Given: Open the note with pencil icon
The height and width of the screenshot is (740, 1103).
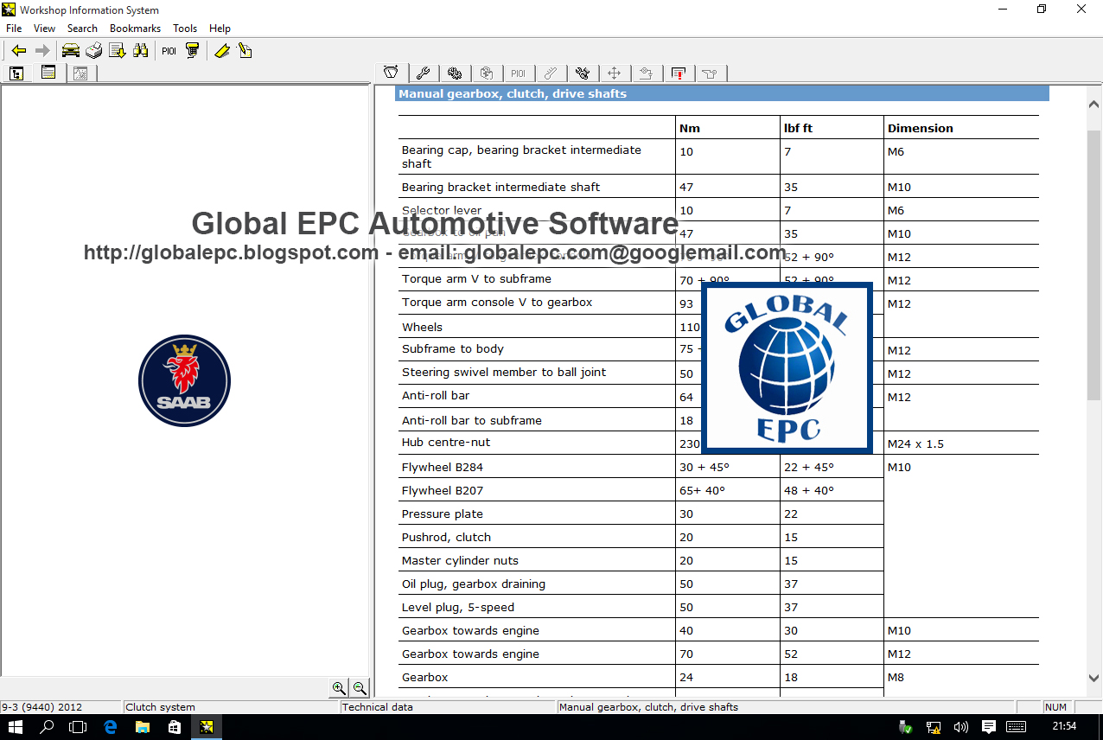Looking at the screenshot, I should tap(245, 51).
